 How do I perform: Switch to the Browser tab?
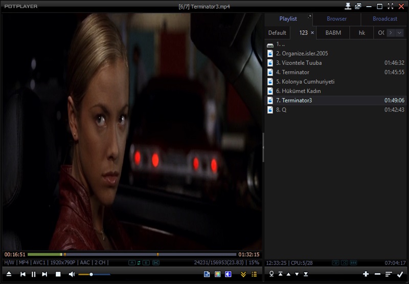336,19
